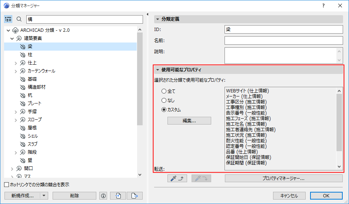The image size is (349, 204).
Task: Select WEBサイト (仕上情報) in list
Action: (x=247, y=91)
